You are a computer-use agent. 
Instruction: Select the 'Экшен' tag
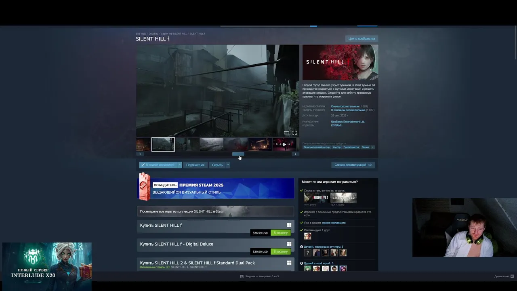pyautogui.click(x=365, y=147)
